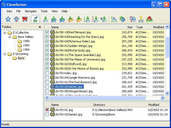The height and width of the screenshot is (128, 171).
Task: Check the vbv'83-04(Jungle Warriors).jpg checkbox
Action: [x=47, y=78]
